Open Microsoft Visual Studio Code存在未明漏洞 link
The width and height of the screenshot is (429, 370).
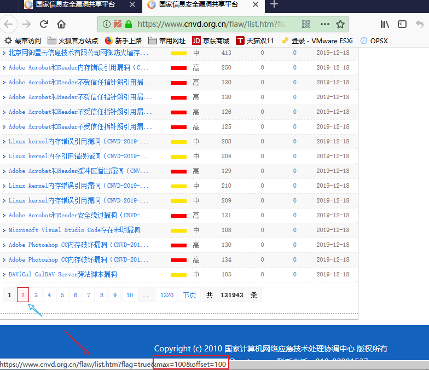click(x=74, y=230)
